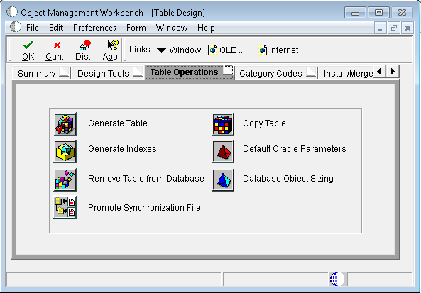Click the Internet link document icon
Image resolution: width=421 pixels, height=293 pixels.
[262, 50]
